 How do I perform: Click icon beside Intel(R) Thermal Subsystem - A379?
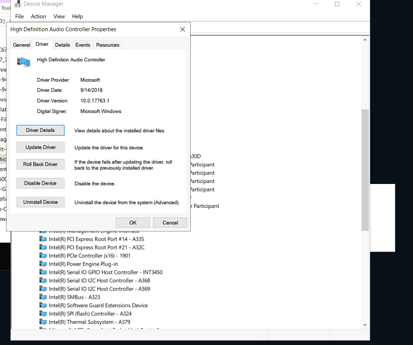[43, 322]
